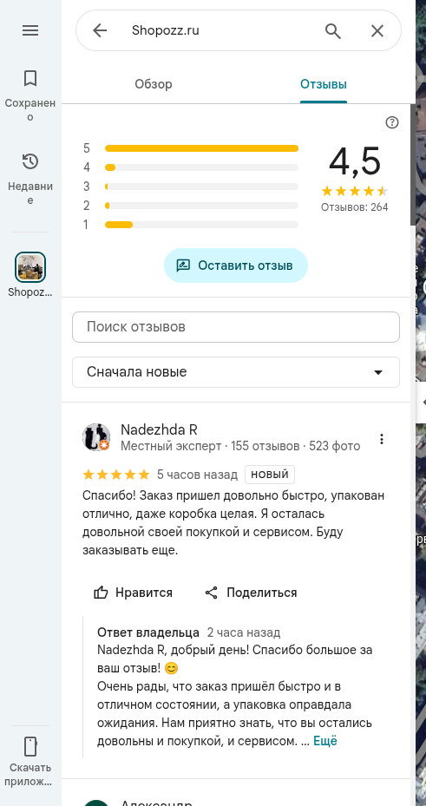Click the magnifier search icon
The image size is (426, 806).
tap(333, 31)
